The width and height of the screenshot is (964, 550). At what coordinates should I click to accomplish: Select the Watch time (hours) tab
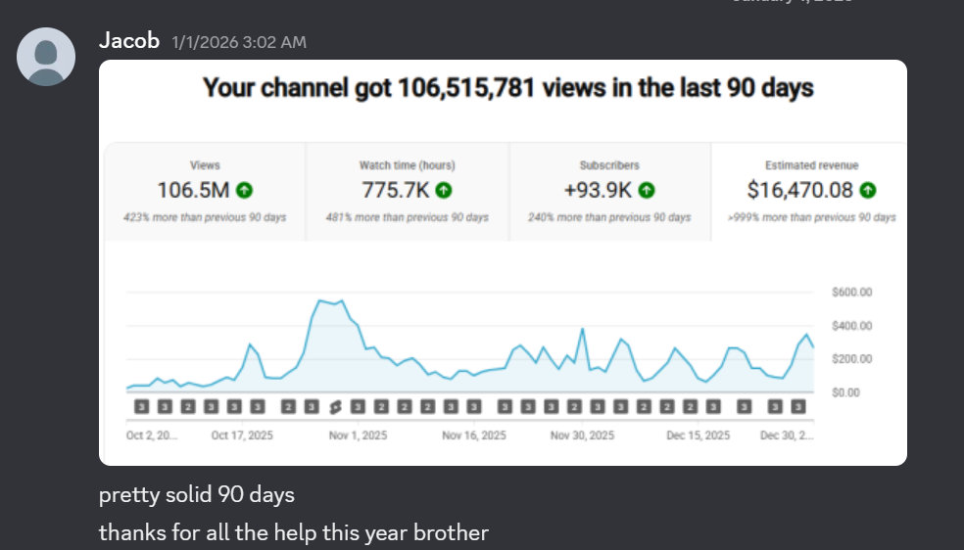407,192
